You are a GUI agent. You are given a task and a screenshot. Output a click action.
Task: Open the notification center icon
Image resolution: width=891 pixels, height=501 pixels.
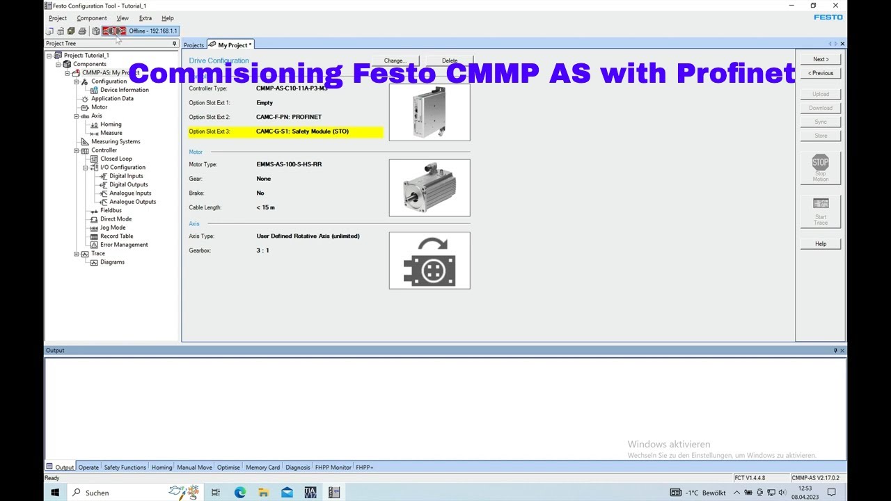point(831,493)
